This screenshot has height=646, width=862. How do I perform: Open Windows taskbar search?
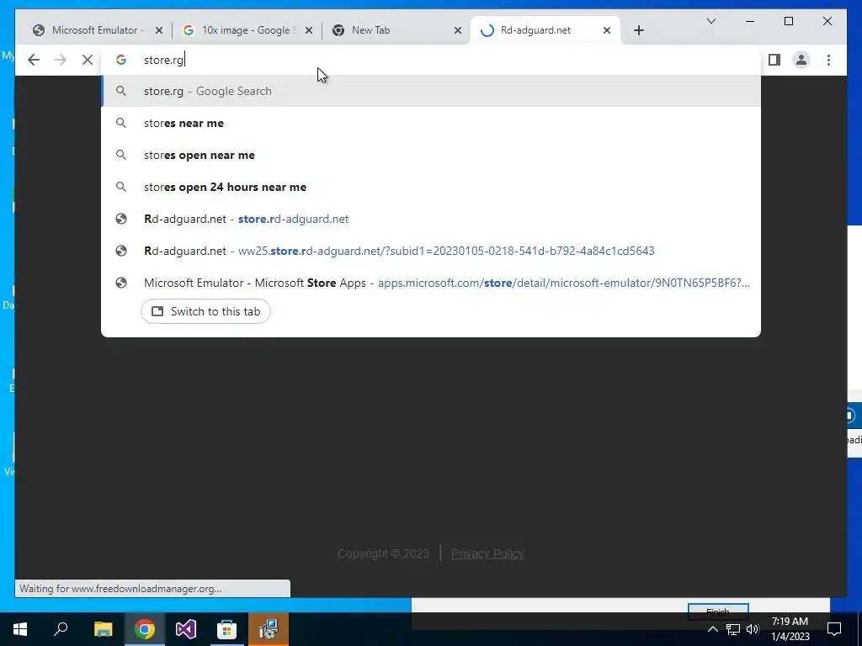pyautogui.click(x=61, y=629)
